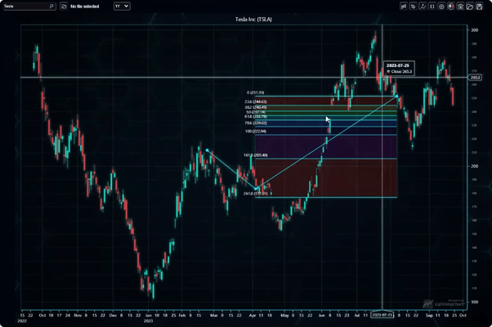Screen dimensions: 492x327
Task: Click the 'No file selected' label
Action: click(x=85, y=7)
